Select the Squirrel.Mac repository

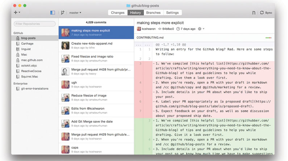tap(35, 77)
